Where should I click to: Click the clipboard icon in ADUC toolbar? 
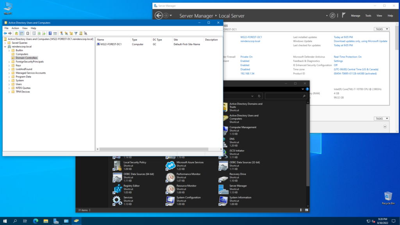click(x=28, y=33)
